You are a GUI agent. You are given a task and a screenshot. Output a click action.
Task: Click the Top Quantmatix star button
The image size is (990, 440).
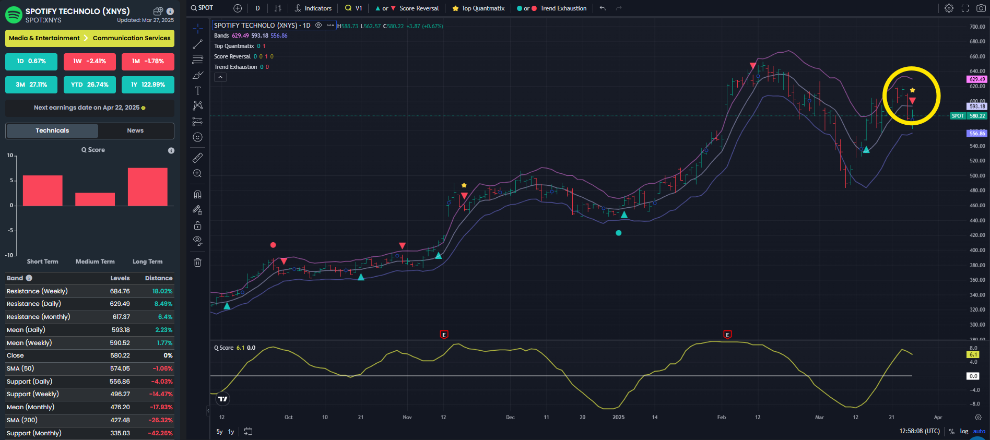click(x=478, y=8)
